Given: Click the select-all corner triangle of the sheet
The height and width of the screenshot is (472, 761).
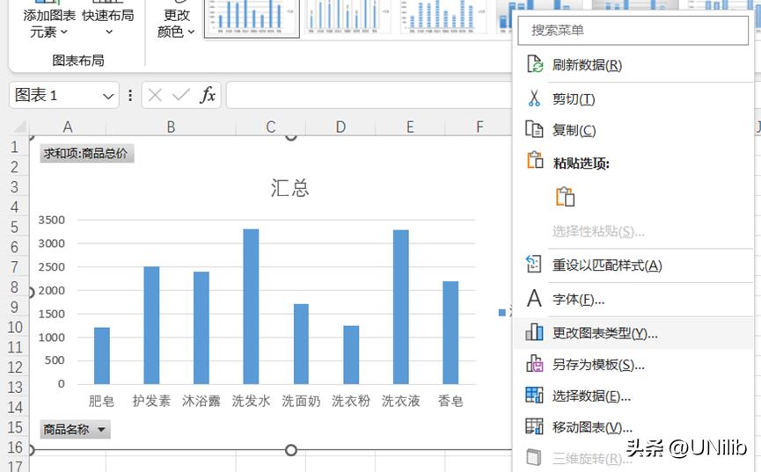Looking at the screenshot, I should pos(19,127).
